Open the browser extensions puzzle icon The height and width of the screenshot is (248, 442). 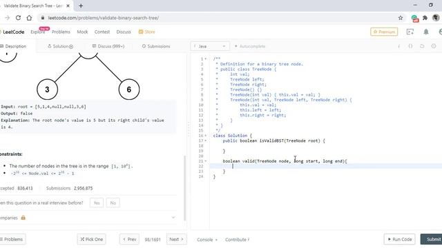[425, 18]
